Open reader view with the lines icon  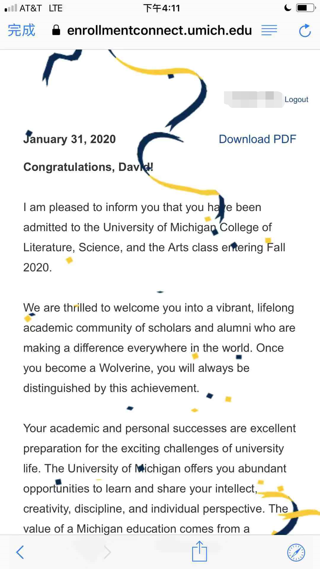coord(269,30)
